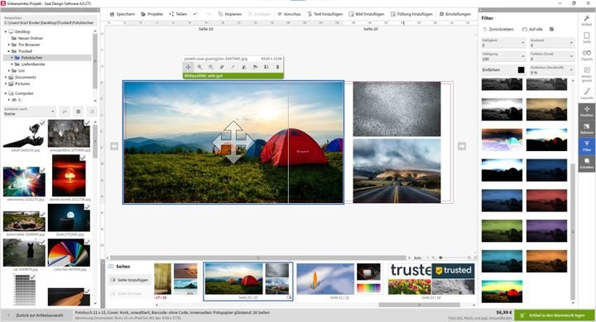The width and height of the screenshot is (596, 322).
Task: Open Einstellungen gear
Action: point(455,14)
